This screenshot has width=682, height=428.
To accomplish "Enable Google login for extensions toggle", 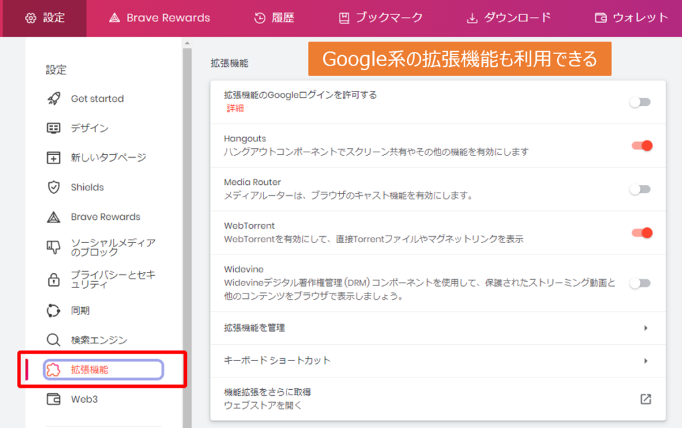I will click(640, 102).
